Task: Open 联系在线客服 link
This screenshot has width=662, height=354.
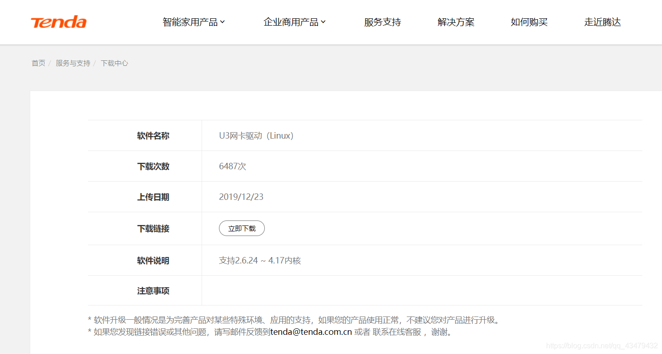Action: pyautogui.click(x=397, y=332)
